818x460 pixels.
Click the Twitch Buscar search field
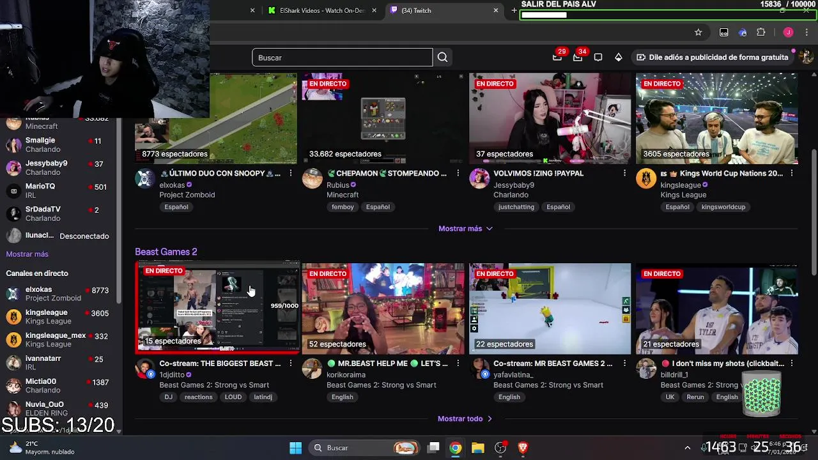[x=342, y=57]
